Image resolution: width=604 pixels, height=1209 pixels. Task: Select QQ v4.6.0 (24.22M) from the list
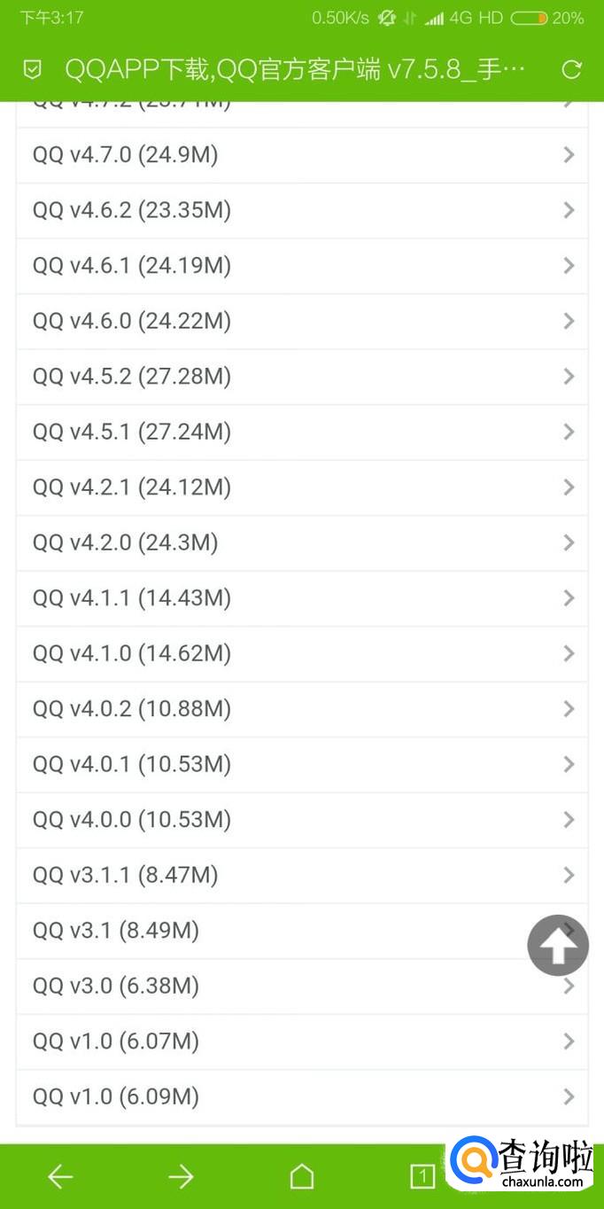point(132,321)
